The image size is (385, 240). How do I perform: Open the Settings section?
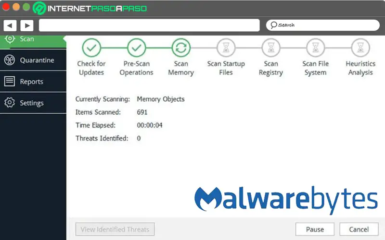pos(33,103)
